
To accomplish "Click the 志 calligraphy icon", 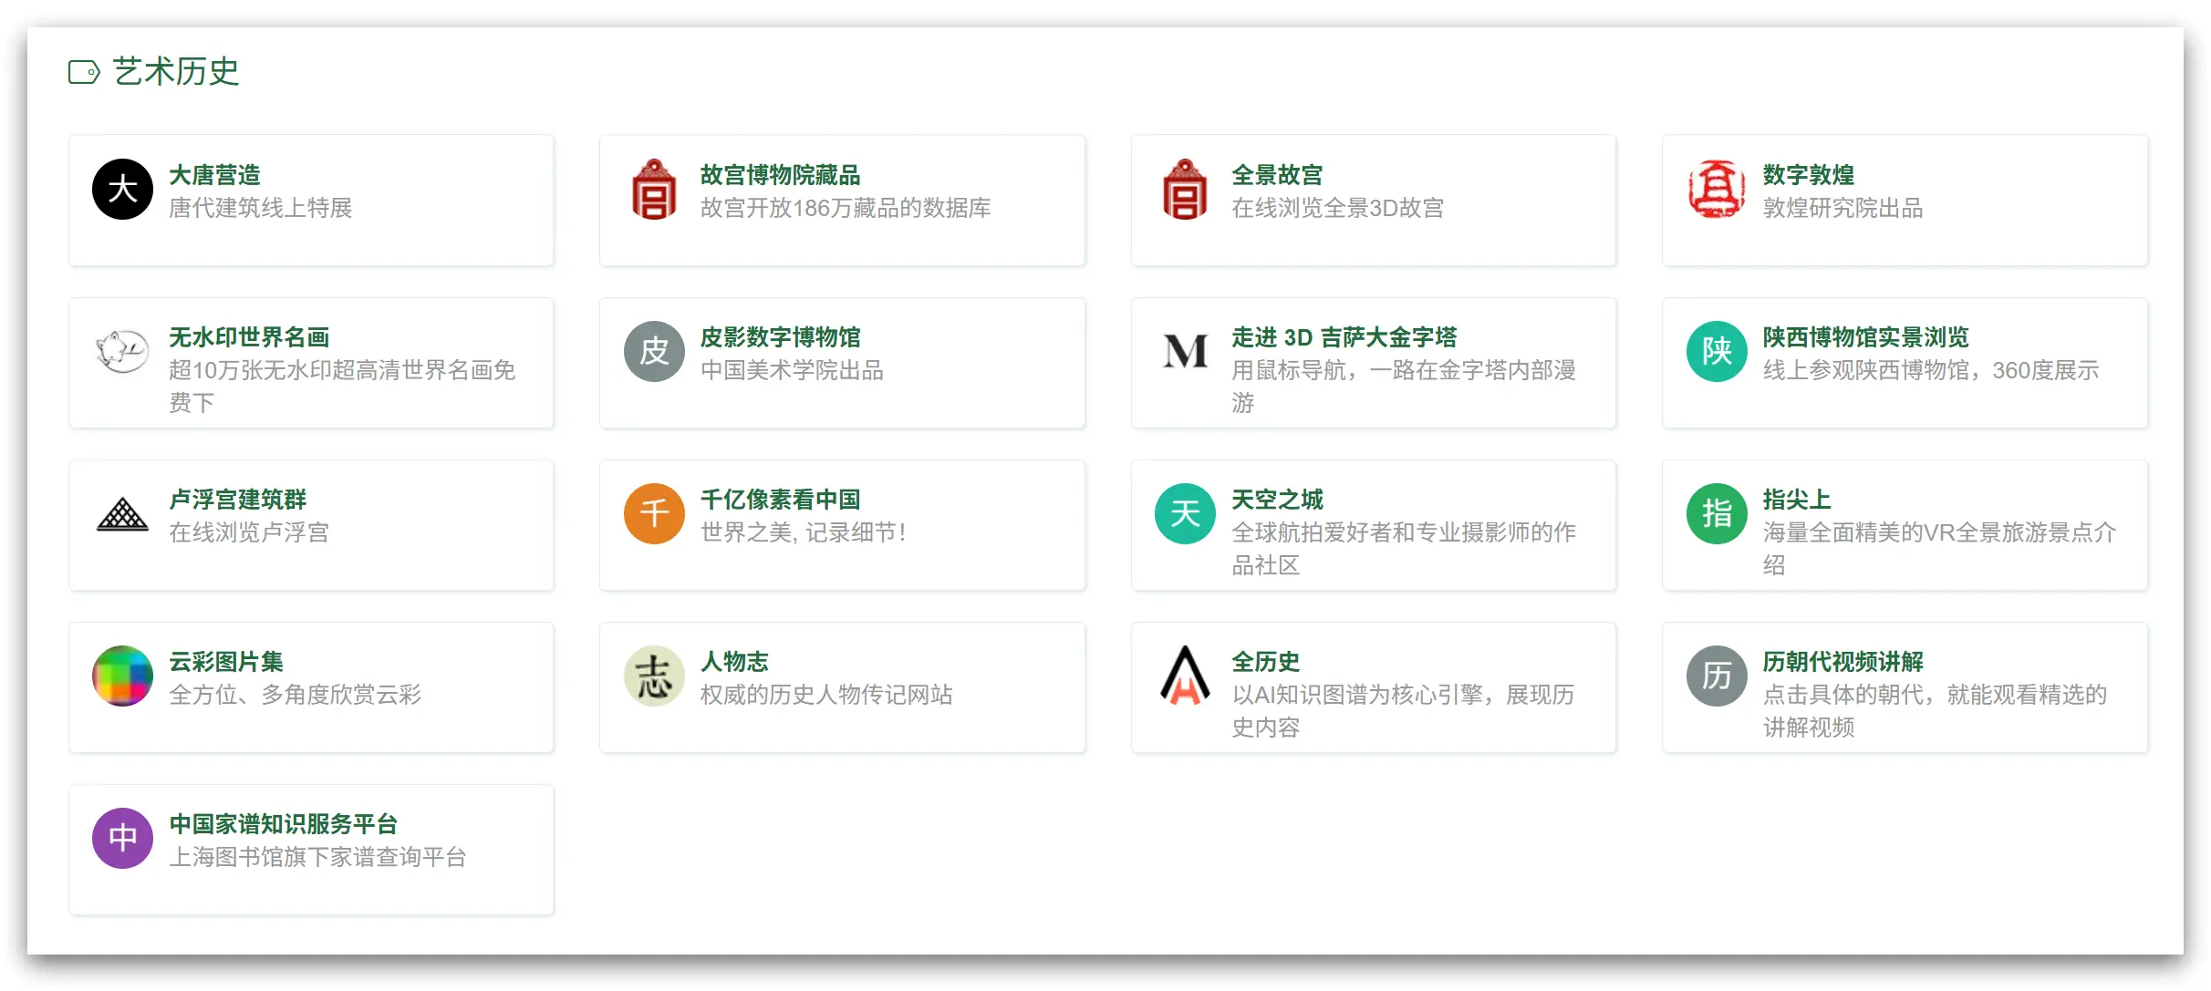I will (654, 676).
